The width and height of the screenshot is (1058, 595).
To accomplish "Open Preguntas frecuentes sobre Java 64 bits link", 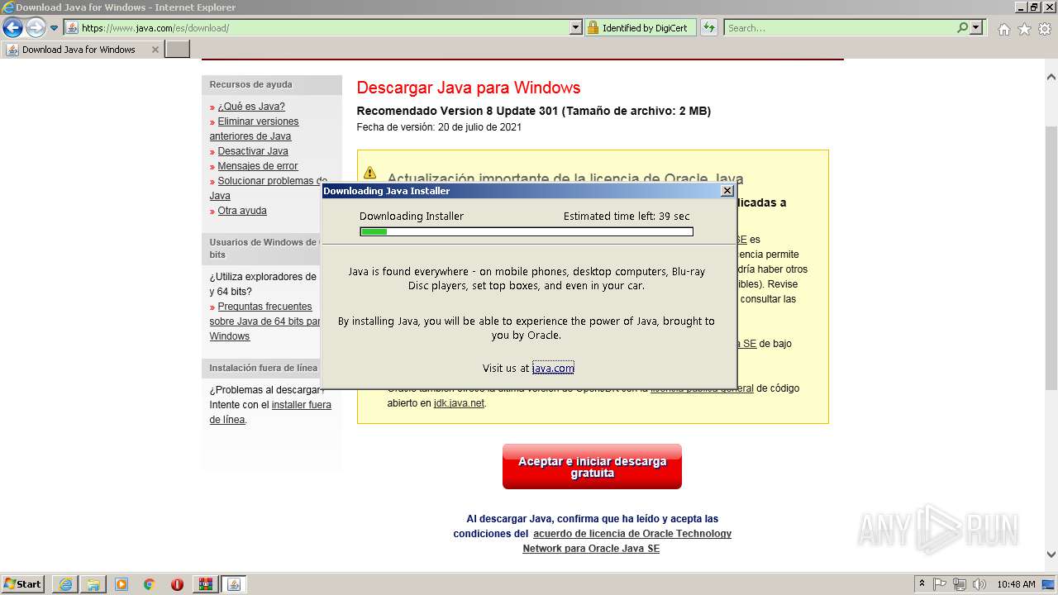I will coord(264,321).
